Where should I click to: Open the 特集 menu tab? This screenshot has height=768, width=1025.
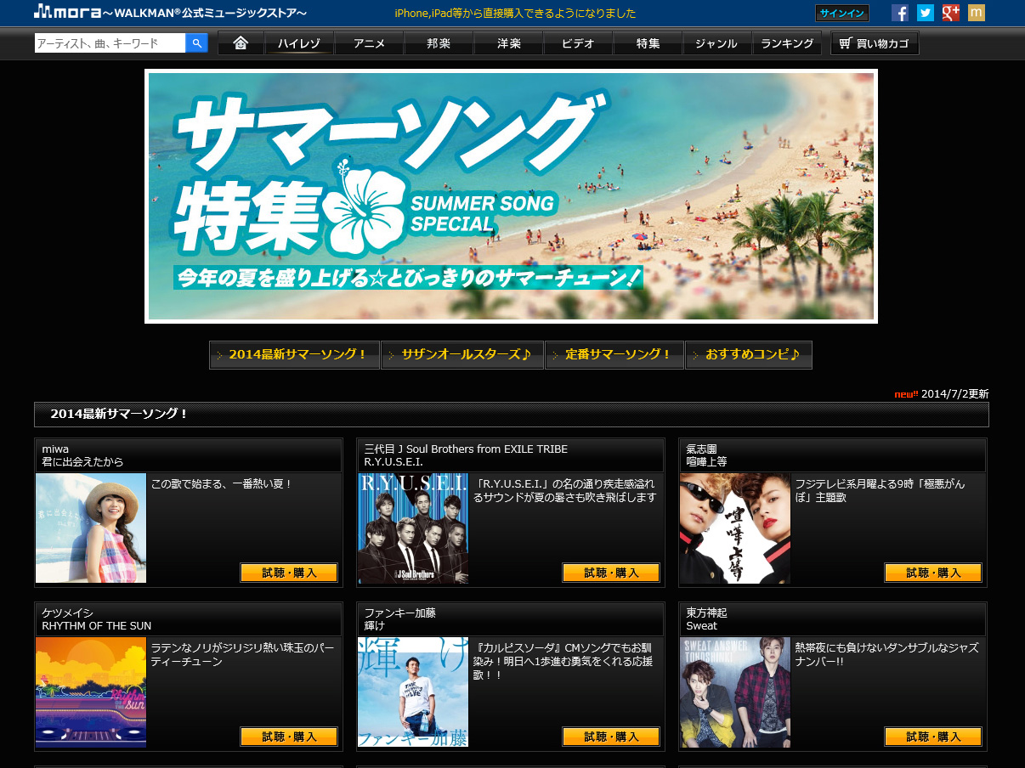click(x=648, y=43)
